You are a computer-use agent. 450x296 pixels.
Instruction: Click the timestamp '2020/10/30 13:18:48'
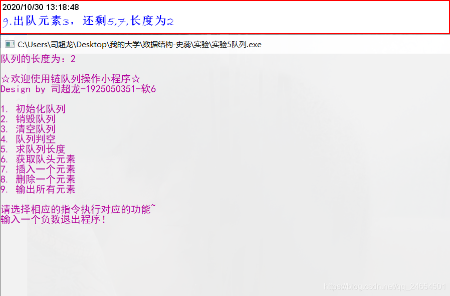pos(41,7)
